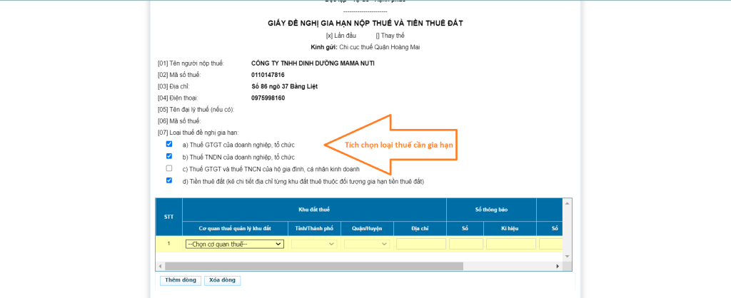Click the table's scroll up arrow
The width and height of the screenshot is (731, 298).
[568, 203]
